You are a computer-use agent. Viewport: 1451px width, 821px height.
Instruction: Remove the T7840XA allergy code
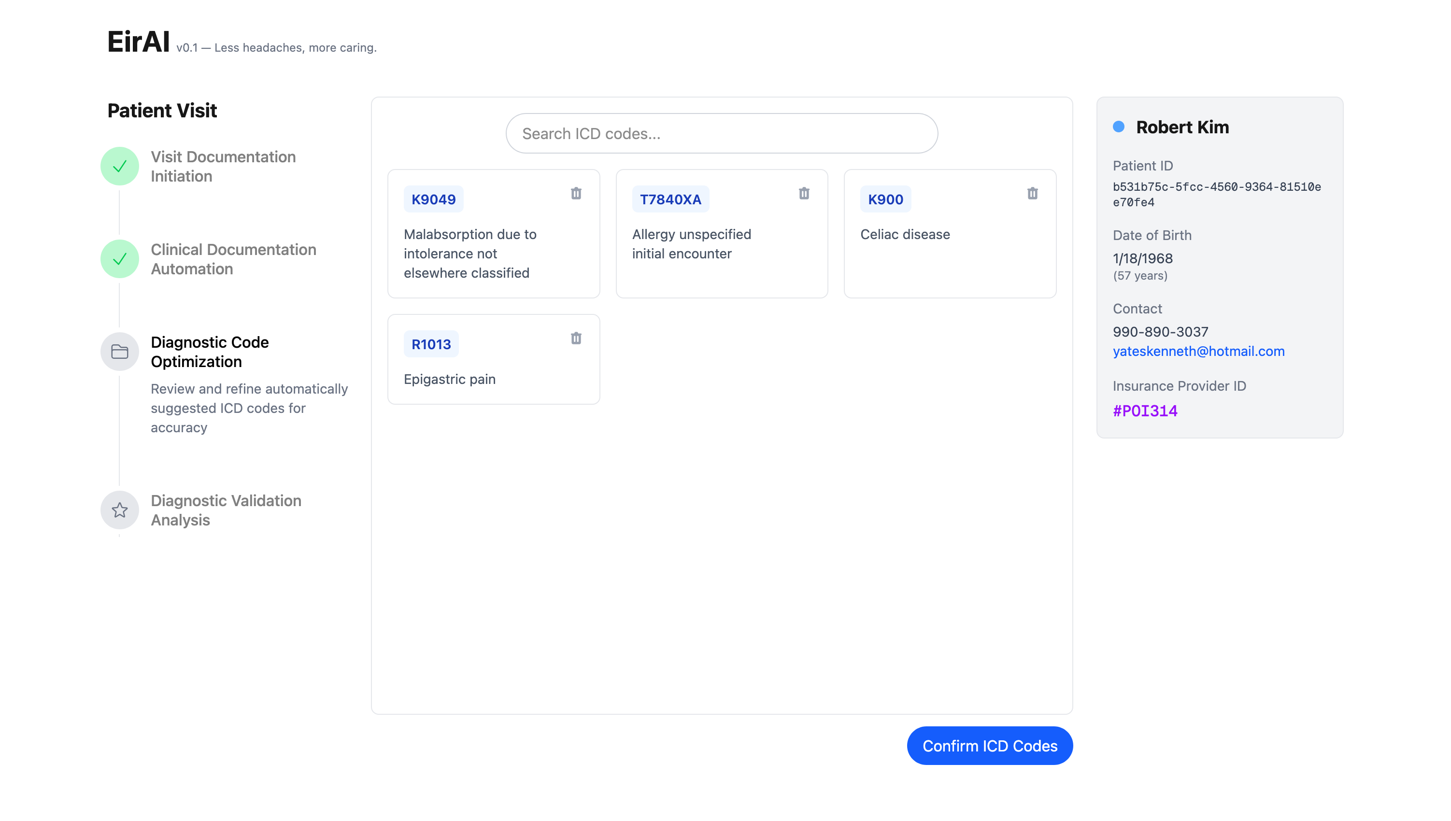click(x=804, y=193)
